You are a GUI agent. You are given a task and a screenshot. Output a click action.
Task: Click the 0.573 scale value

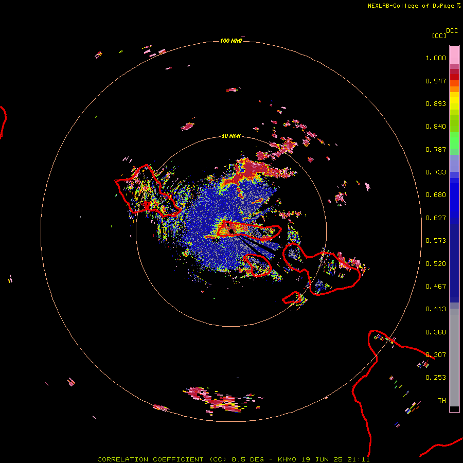[x=436, y=241]
